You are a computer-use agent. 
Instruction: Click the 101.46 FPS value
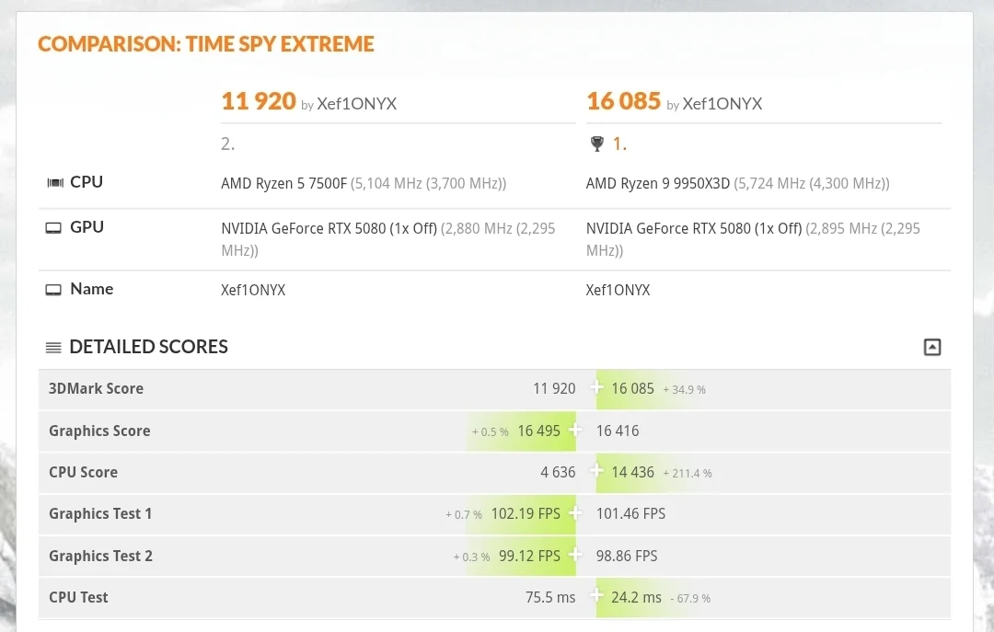(630, 513)
